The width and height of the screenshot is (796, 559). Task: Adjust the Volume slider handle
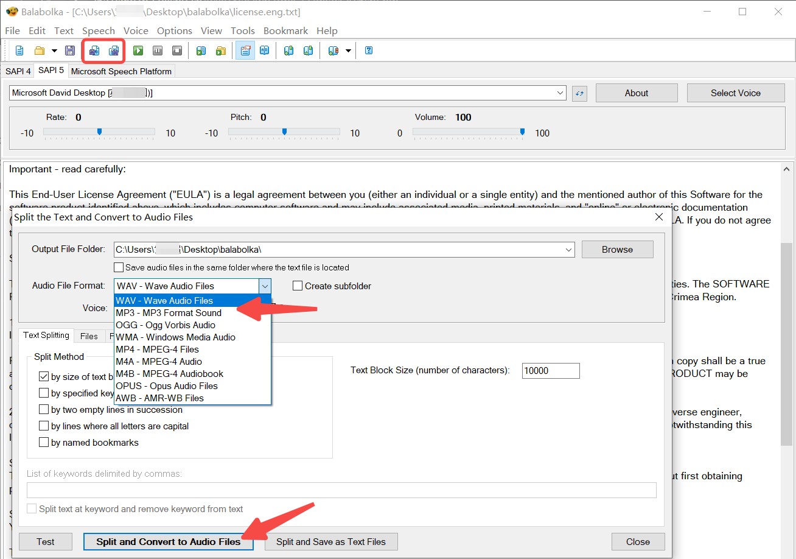click(x=522, y=132)
